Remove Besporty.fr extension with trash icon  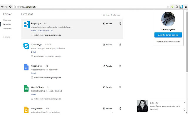pos(120,23)
